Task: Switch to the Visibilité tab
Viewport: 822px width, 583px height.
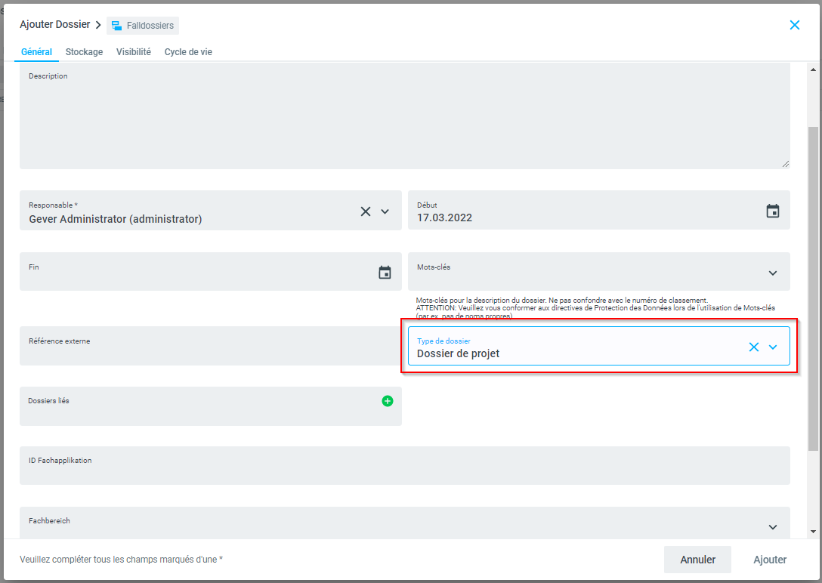Action: pos(134,52)
